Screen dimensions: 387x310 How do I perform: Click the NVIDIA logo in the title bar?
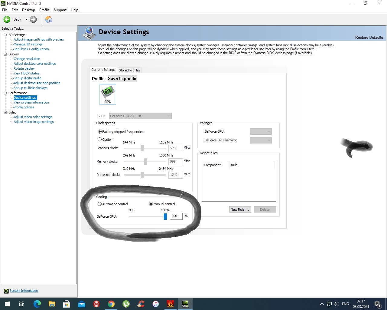[3, 3]
